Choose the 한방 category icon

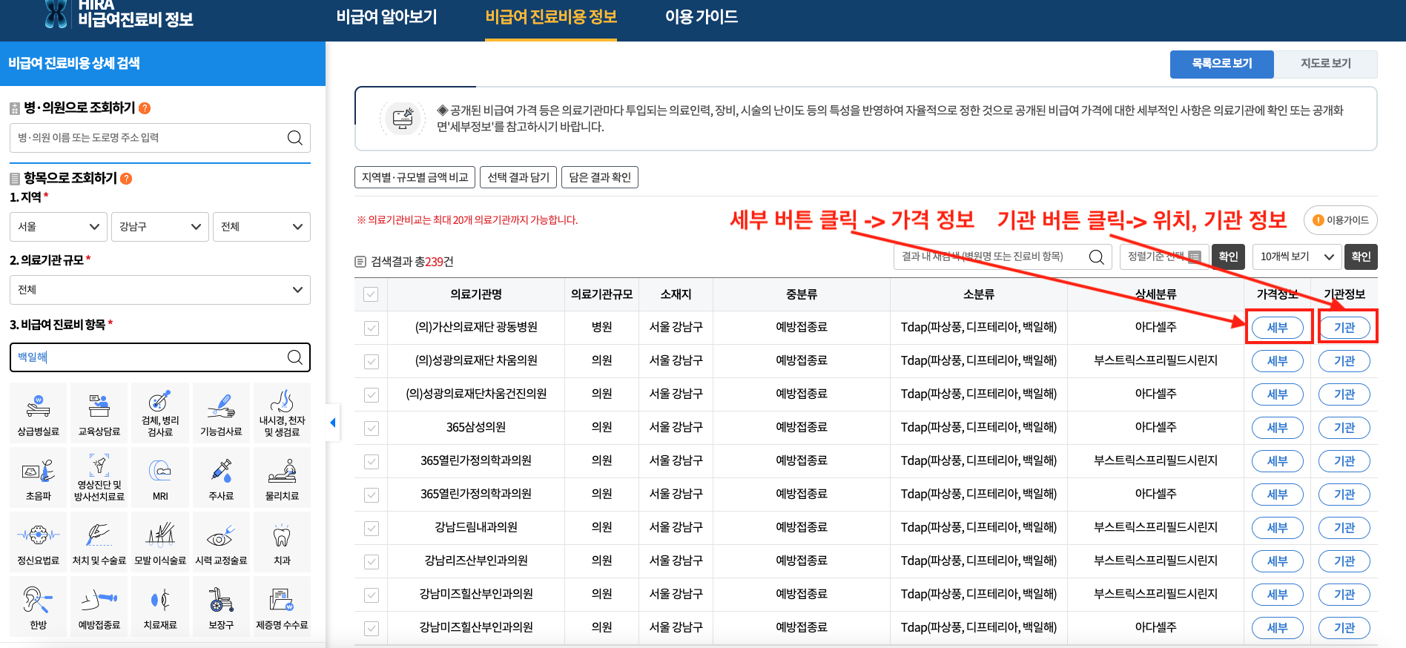pos(39,606)
